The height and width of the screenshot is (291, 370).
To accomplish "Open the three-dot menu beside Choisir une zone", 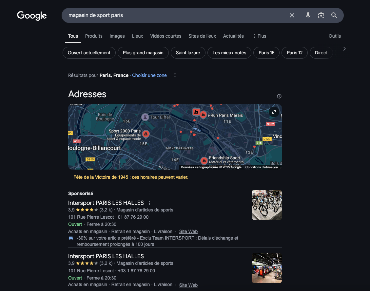I will (x=175, y=75).
